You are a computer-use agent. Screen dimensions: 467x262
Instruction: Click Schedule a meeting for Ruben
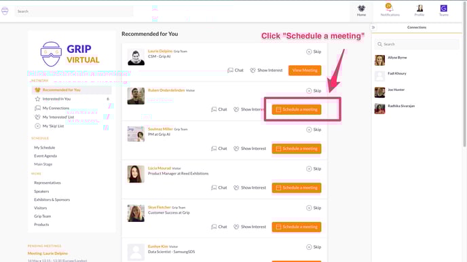coord(297,109)
